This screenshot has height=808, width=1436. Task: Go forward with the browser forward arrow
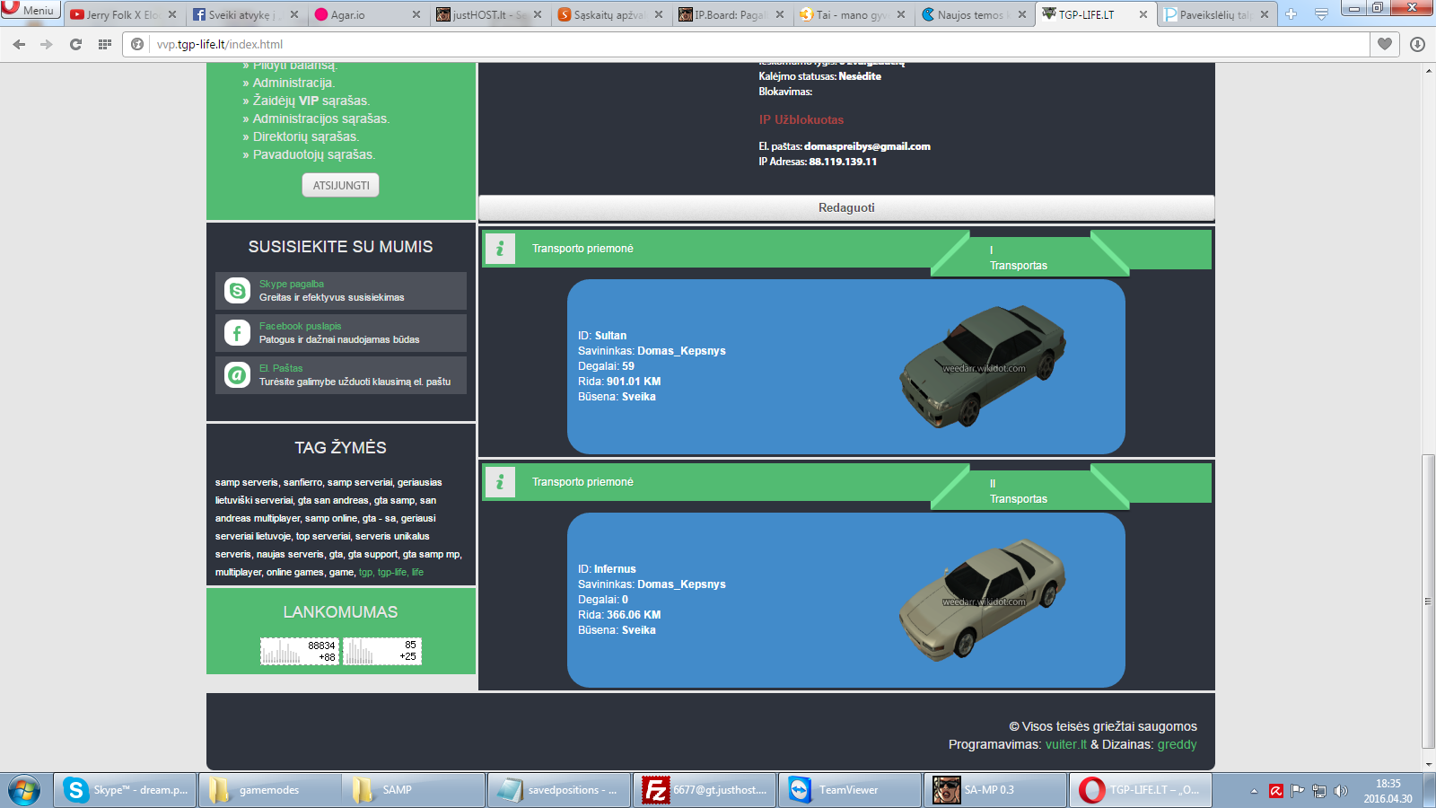(x=47, y=44)
